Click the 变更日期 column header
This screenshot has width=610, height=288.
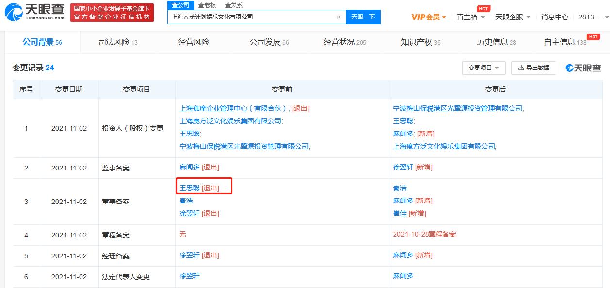coord(69,89)
